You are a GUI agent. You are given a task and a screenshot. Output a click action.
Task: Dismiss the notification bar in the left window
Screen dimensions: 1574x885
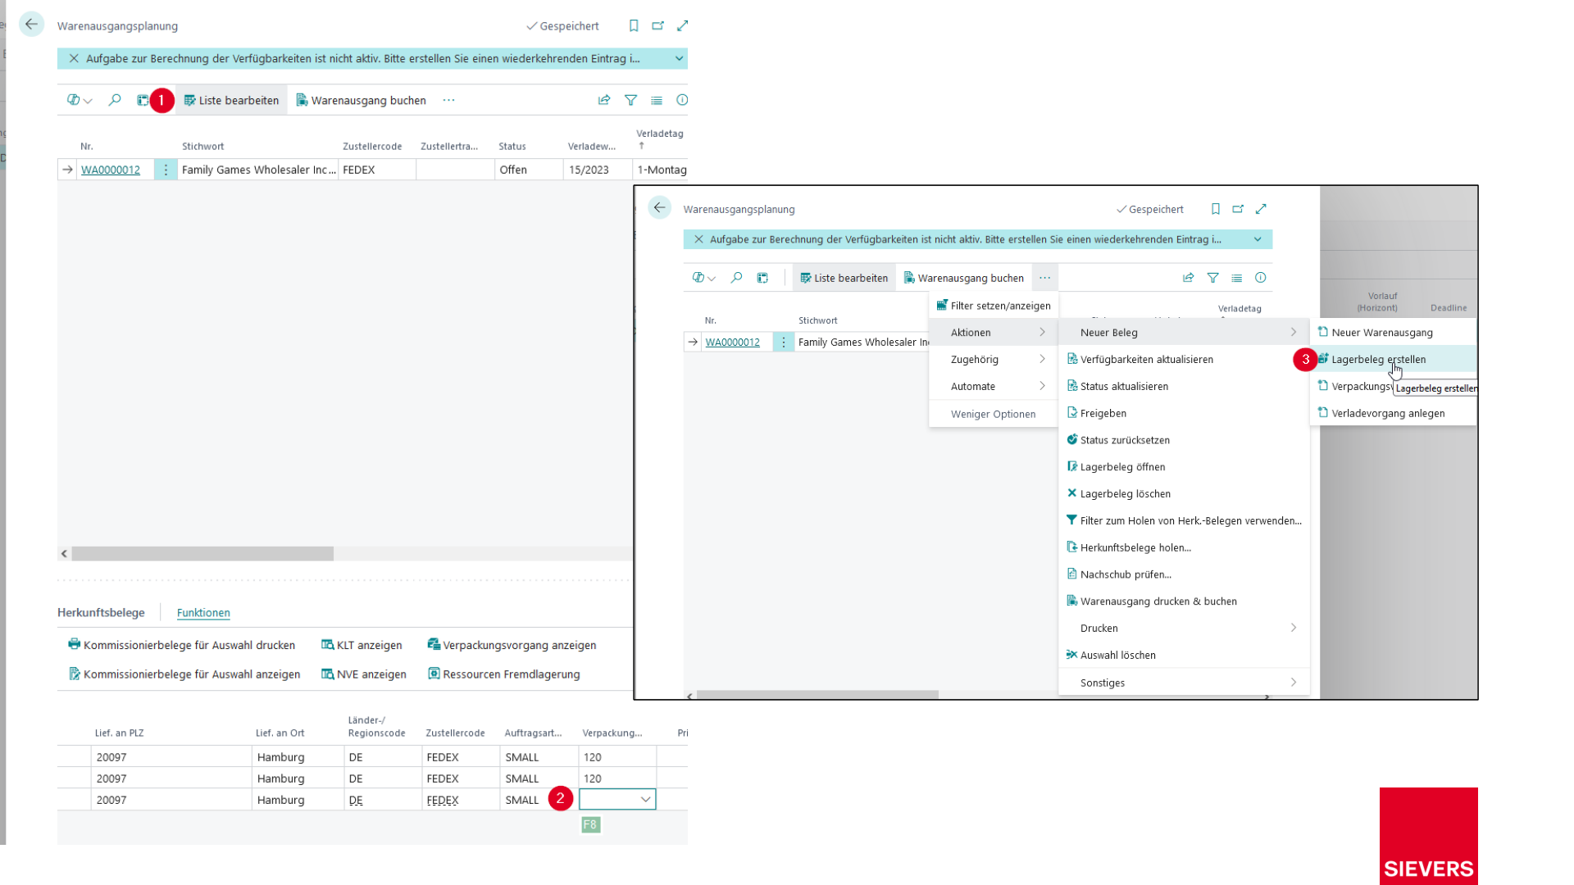pyautogui.click(x=74, y=58)
